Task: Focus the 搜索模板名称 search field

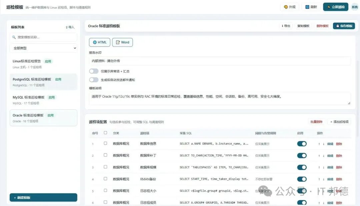Action: [43, 37]
